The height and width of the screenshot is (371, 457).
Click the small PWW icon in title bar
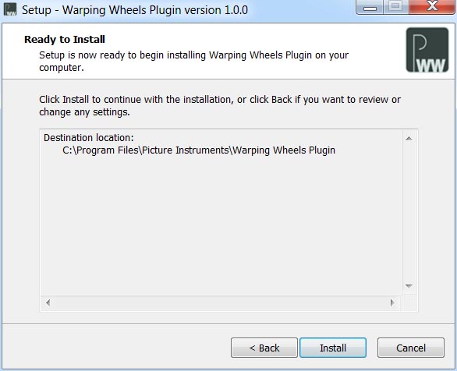pos(10,9)
